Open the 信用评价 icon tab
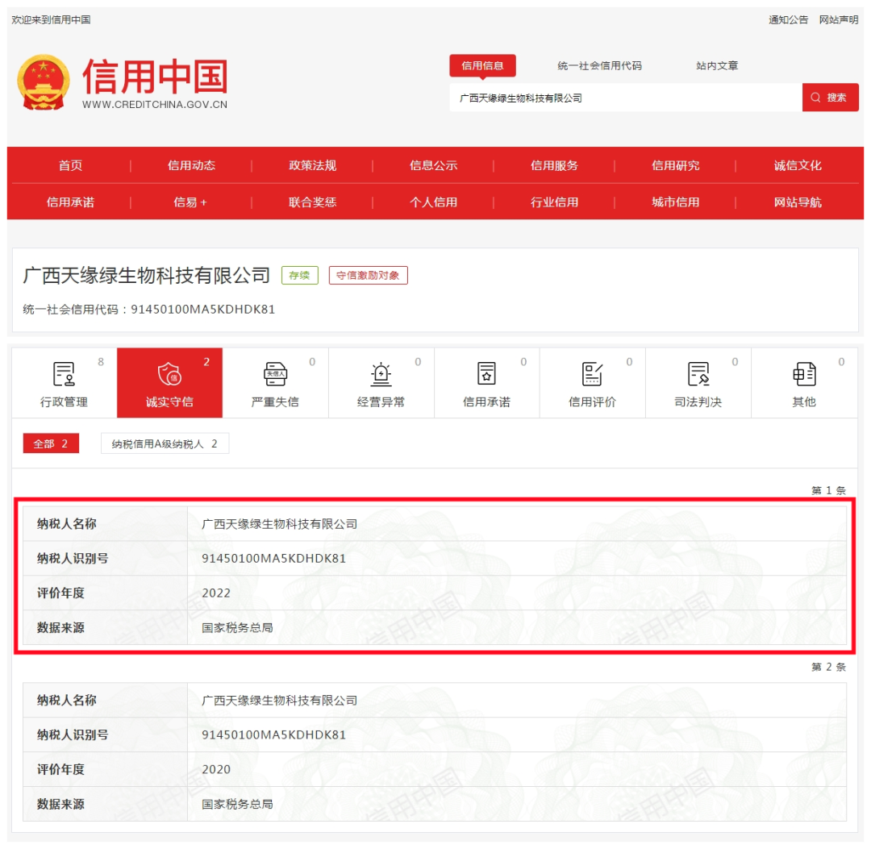 (592, 383)
